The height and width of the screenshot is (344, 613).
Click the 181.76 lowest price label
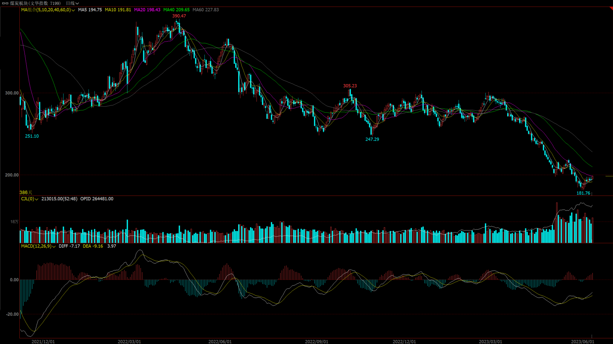[583, 193]
